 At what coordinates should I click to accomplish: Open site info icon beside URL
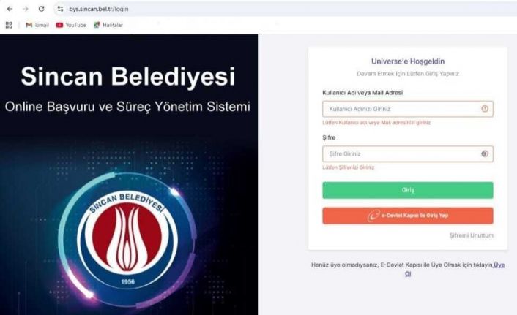coord(60,9)
